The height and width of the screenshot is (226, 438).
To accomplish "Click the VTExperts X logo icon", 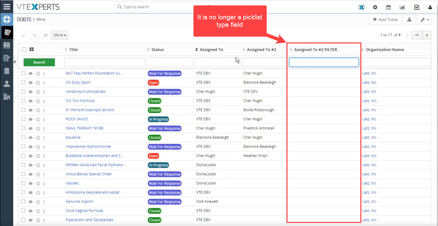I will tap(362, 7).
